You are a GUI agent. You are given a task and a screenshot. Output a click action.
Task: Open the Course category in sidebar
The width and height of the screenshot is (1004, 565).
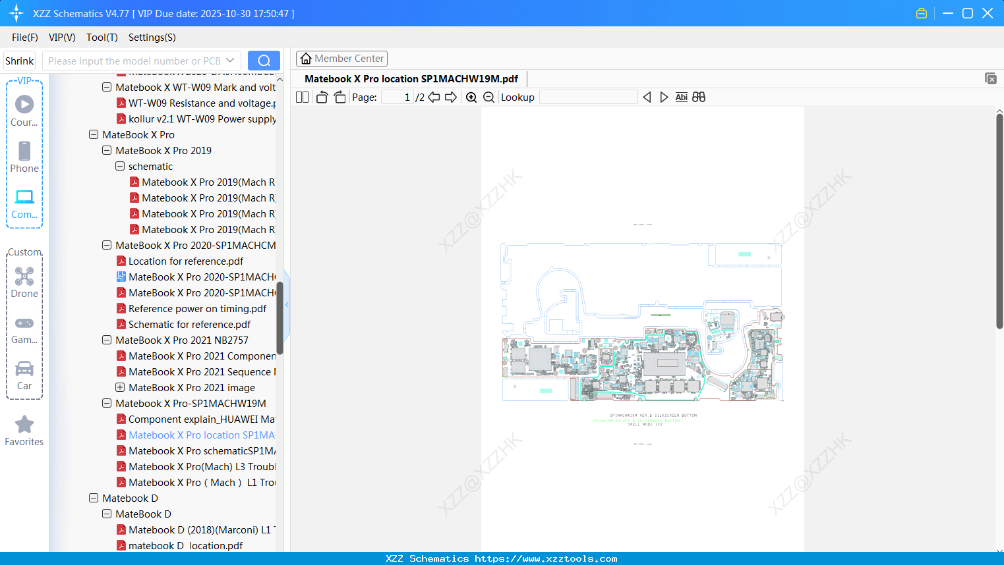[x=24, y=111]
